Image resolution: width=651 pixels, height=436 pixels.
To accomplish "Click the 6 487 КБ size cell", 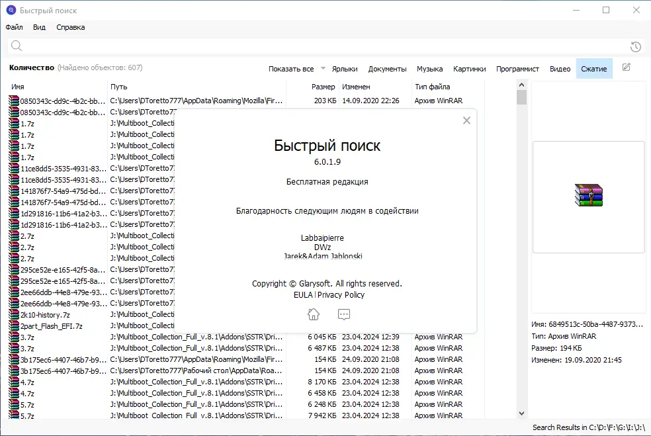I will coord(322,348).
